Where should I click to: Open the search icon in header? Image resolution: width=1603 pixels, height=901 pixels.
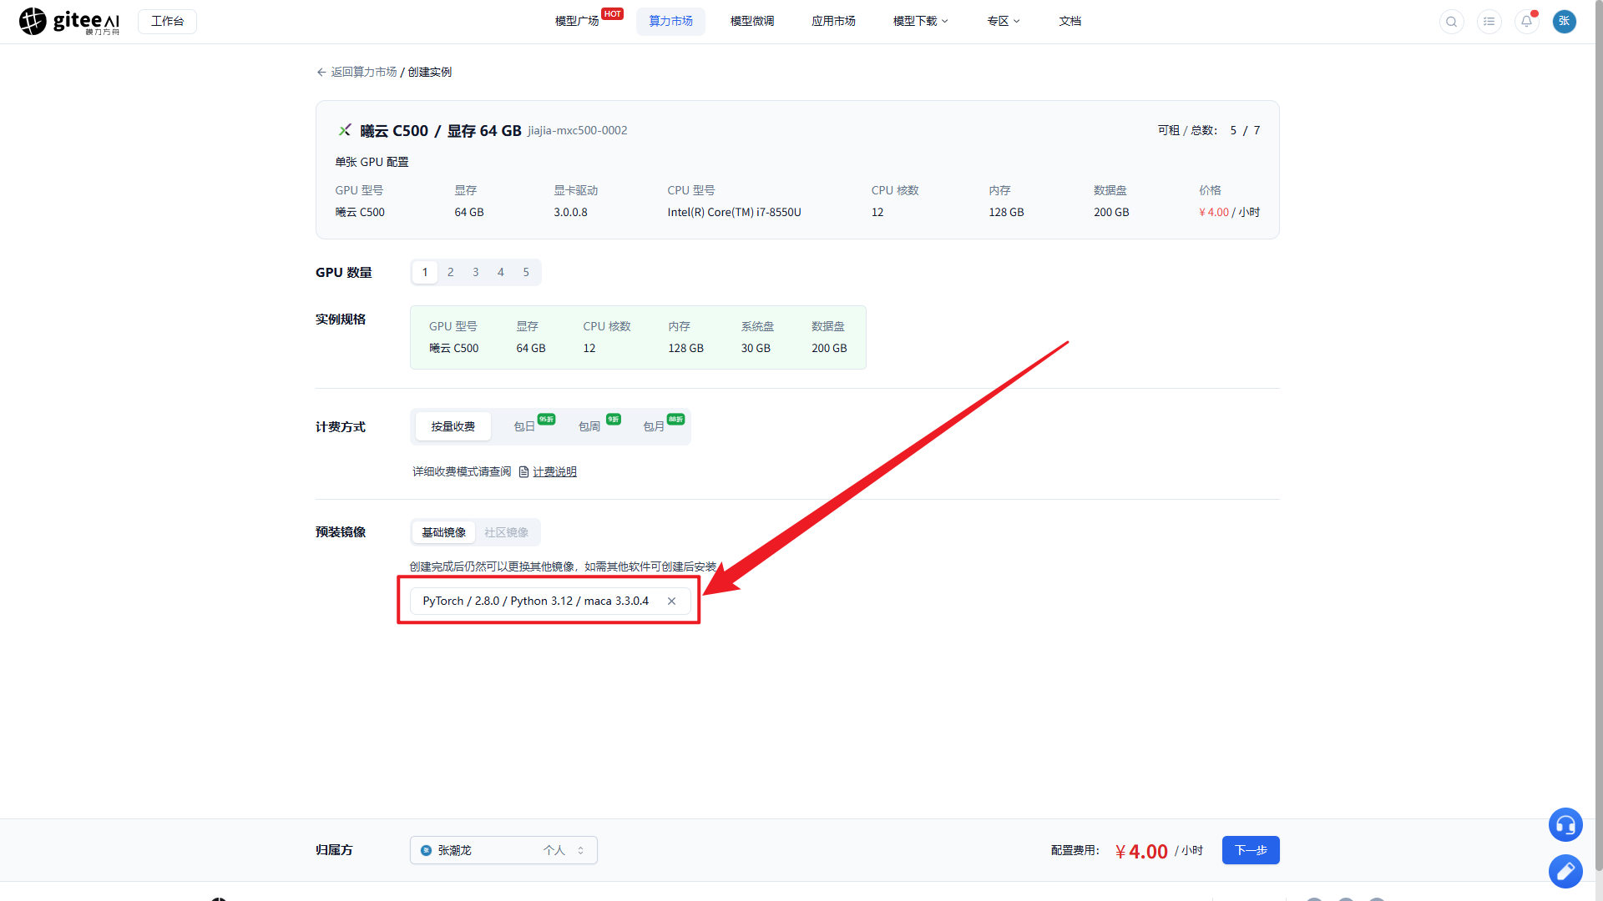[x=1452, y=22]
